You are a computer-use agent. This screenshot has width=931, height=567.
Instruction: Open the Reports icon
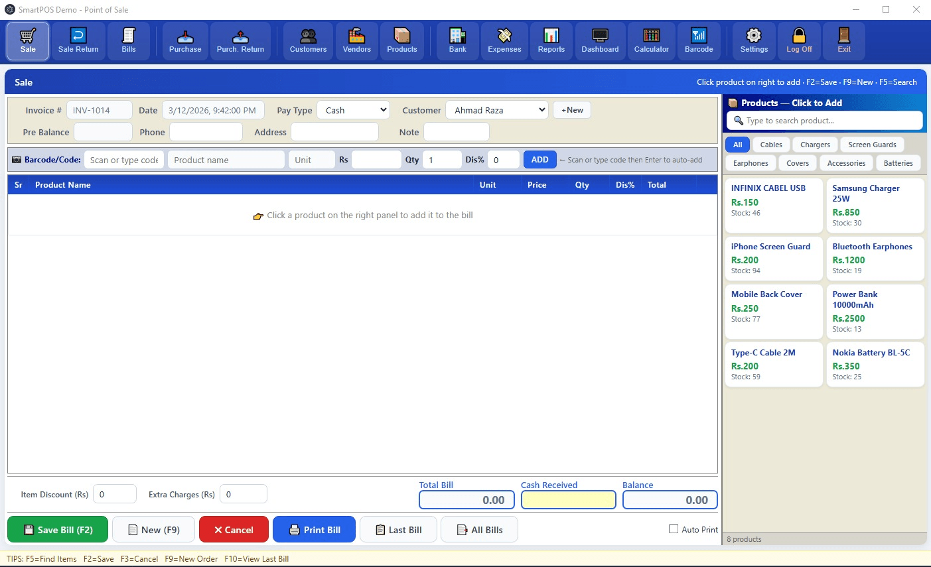point(551,40)
